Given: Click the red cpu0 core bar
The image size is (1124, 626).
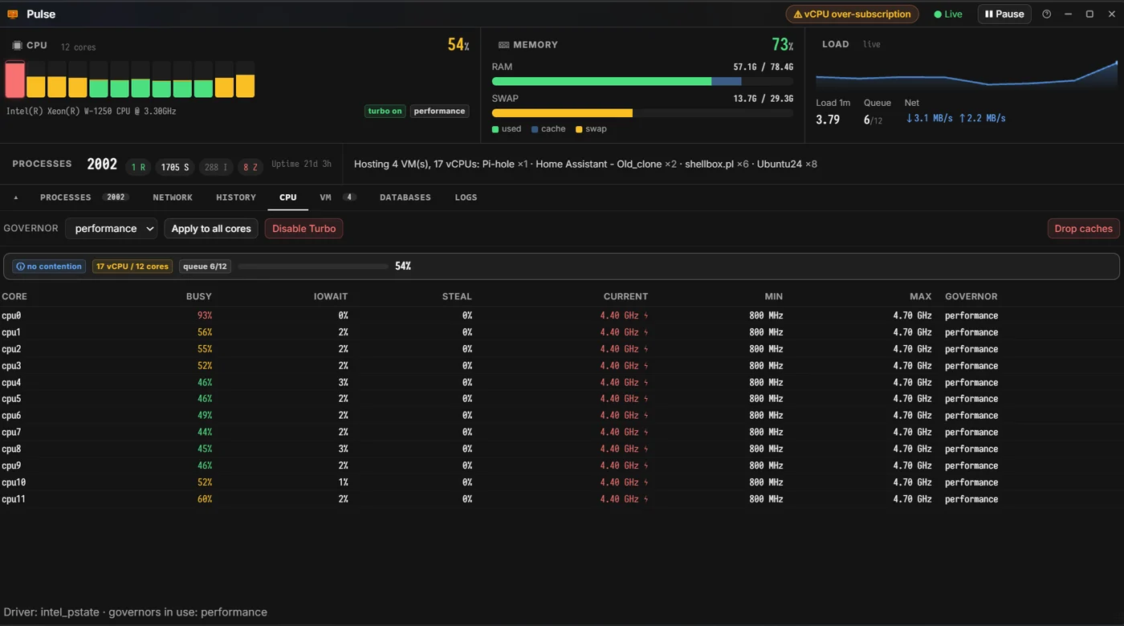Looking at the screenshot, I should coord(14,79).
